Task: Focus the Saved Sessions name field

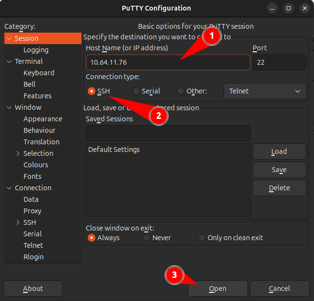Action: (x=168, y=133)
